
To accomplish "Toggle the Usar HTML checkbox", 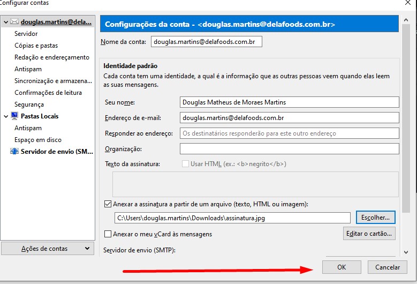I will [x=186, y=164].
